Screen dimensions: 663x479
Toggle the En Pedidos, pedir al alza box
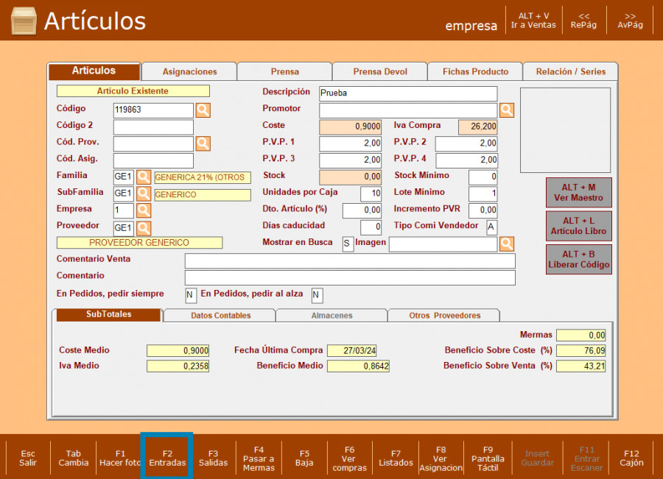click(x=317, y=296)
